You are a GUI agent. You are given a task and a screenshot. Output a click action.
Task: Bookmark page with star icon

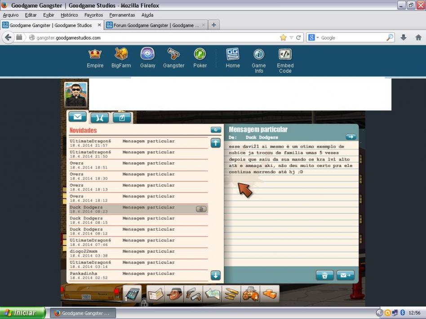coord(283,37)
